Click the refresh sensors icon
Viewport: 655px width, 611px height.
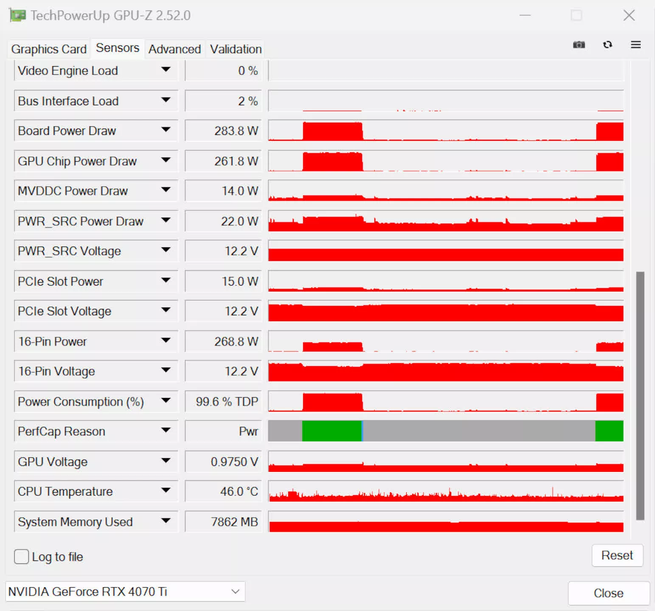(607, 45)
